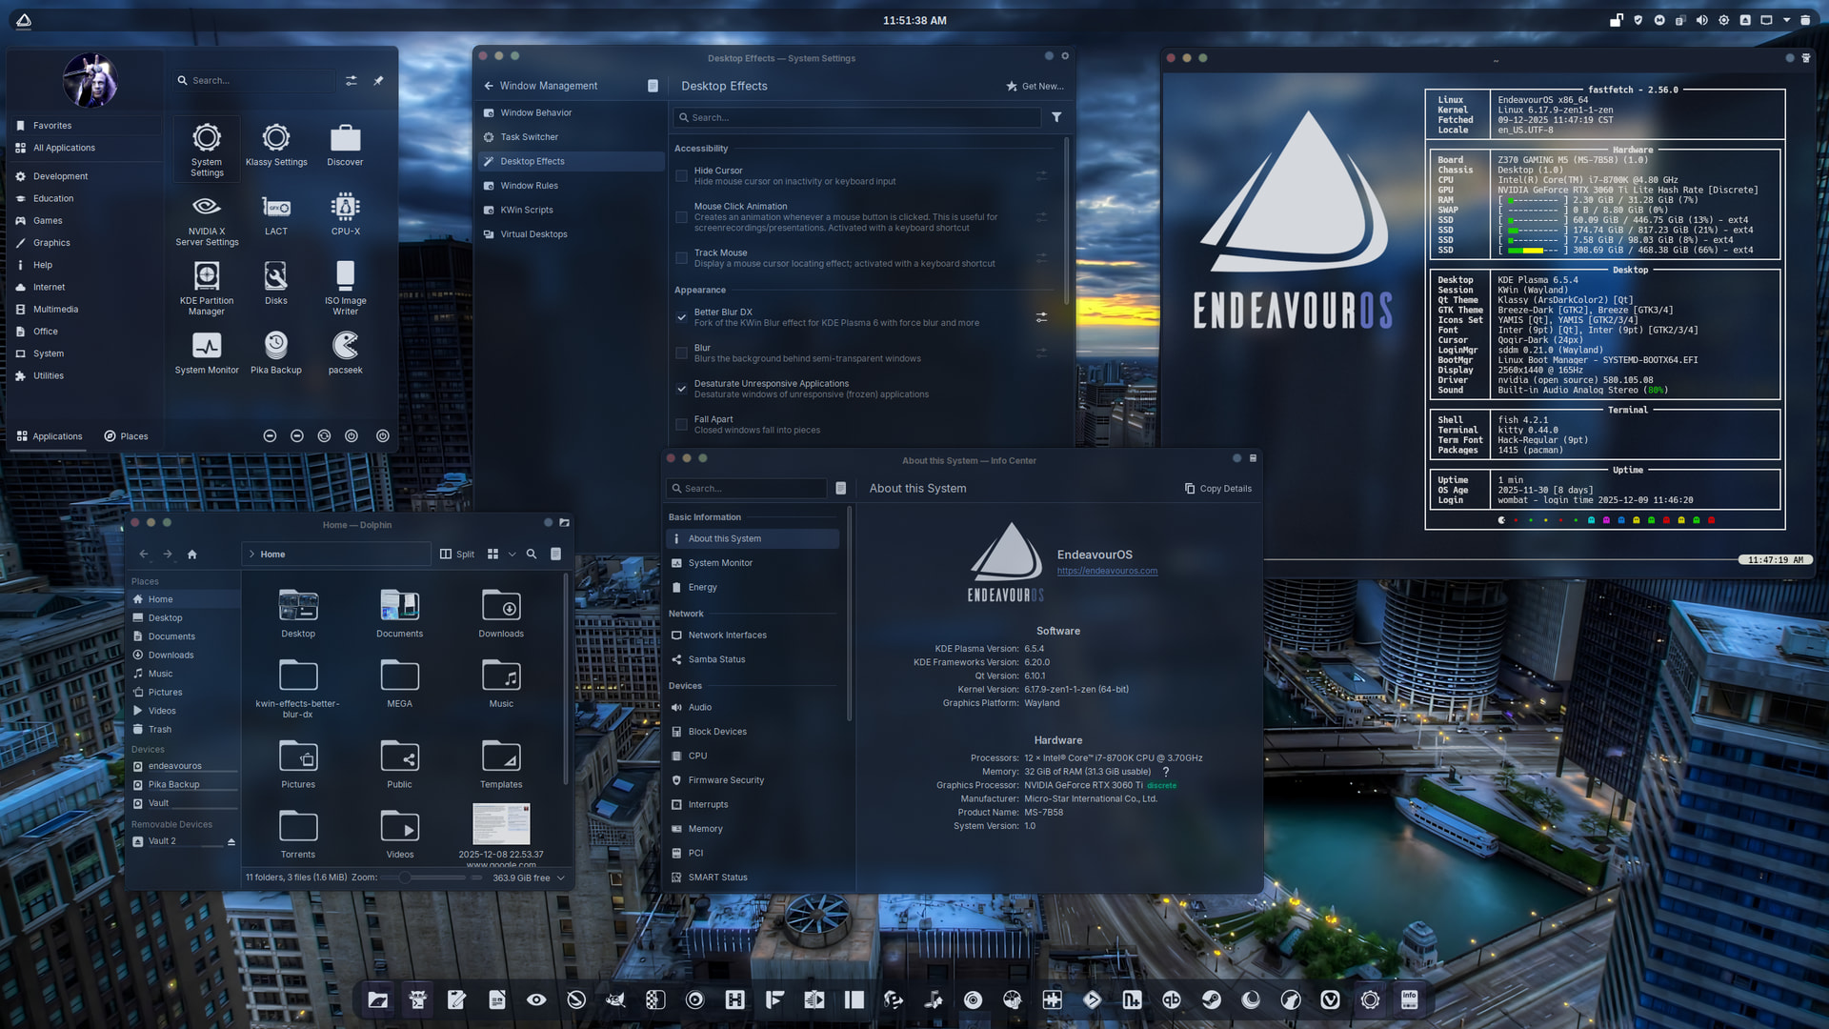Go forward in Dolphin with the forward arrow

pos(168,555)
